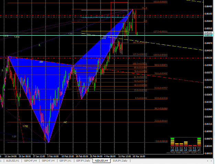Select the 161.8=0.86641 Fibonacci level label
215x164 pixels.
tap(160, 2)
